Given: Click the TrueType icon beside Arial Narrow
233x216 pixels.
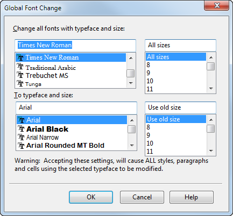Looking at the screenshot, I should tap(21, 137).
